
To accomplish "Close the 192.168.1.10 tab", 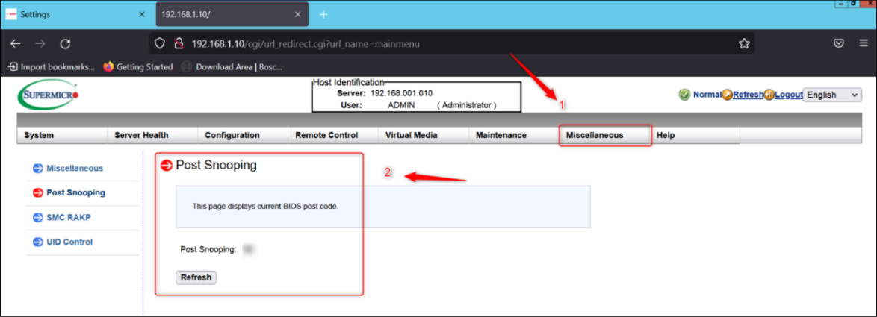I will pos(299,14).
